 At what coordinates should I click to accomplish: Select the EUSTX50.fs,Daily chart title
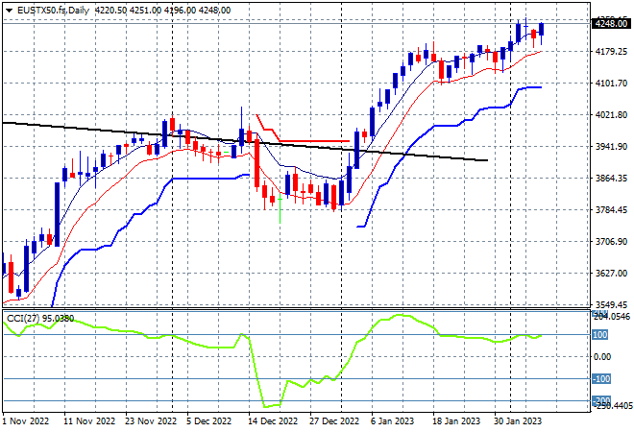(x=54, y=11)
